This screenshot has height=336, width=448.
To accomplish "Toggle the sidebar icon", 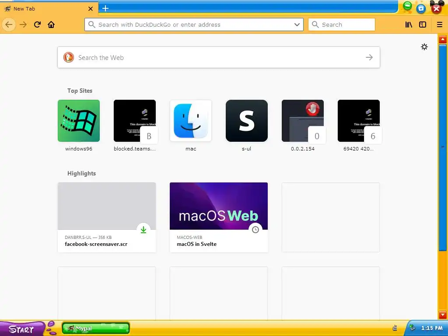I will pos(423,24).
